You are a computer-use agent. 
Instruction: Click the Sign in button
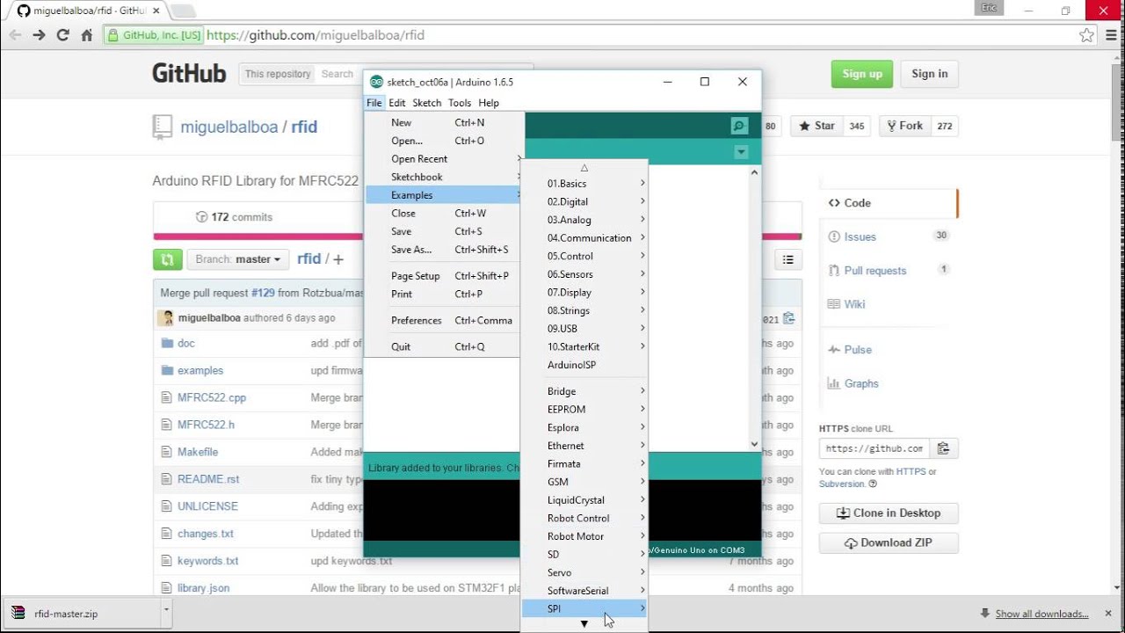(x=929, y=74)
